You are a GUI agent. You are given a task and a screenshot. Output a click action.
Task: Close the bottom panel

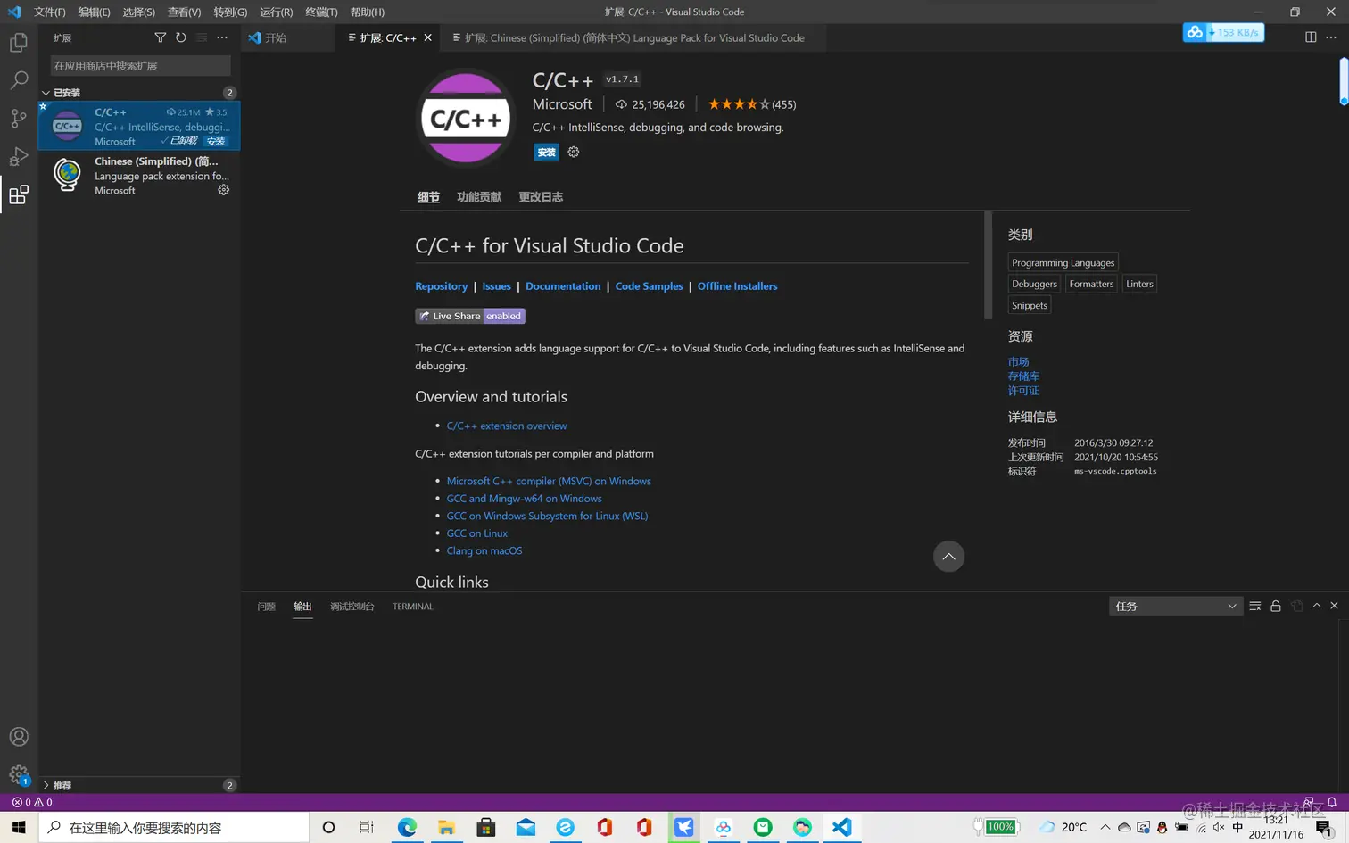pos(1335,606)
